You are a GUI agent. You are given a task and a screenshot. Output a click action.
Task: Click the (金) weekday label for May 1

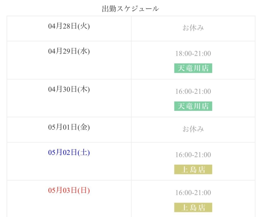83,127
